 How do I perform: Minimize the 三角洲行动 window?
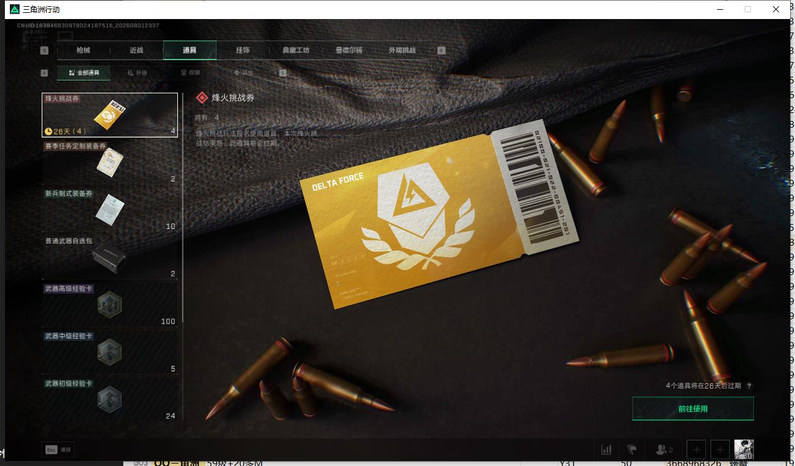(720, 9)
